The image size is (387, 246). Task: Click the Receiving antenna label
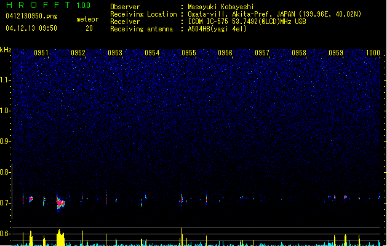point(142,29)
